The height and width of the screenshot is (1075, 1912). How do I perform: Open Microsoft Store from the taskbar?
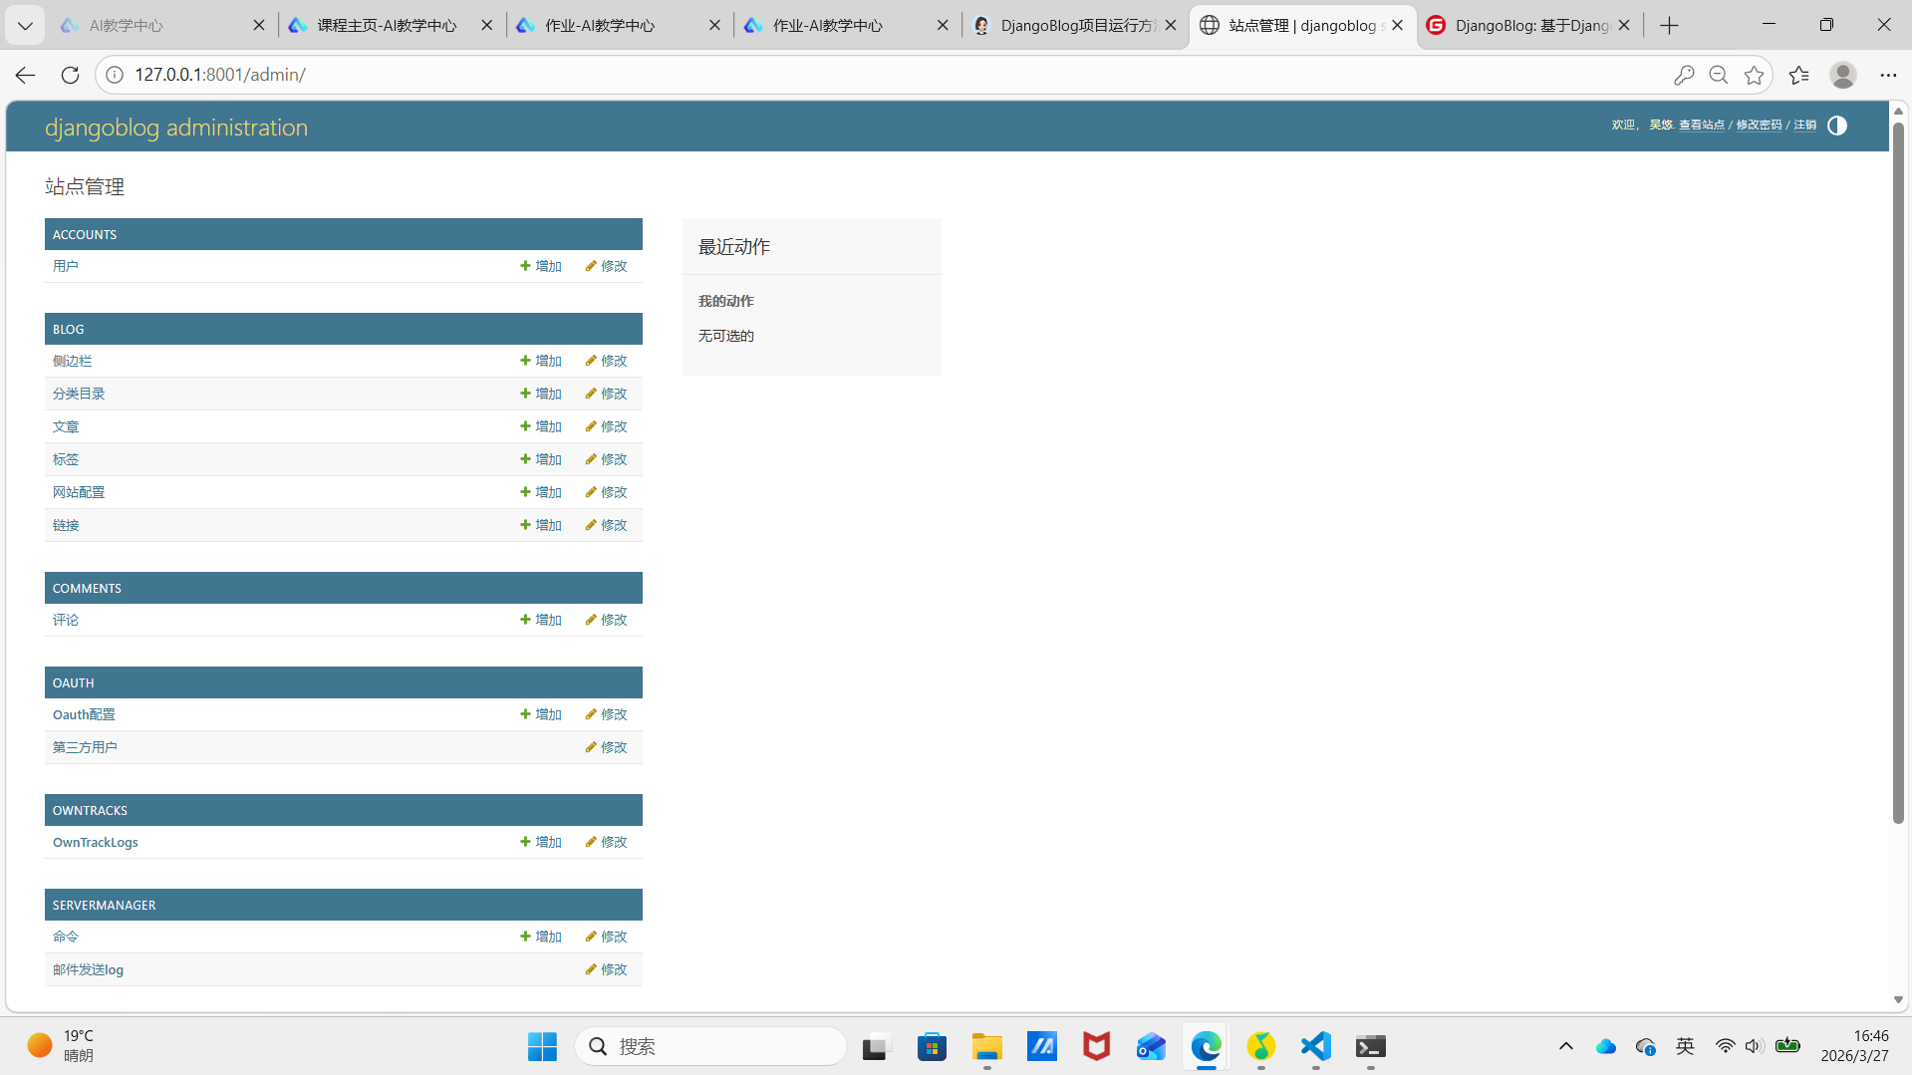click(x=933, y=1047)
